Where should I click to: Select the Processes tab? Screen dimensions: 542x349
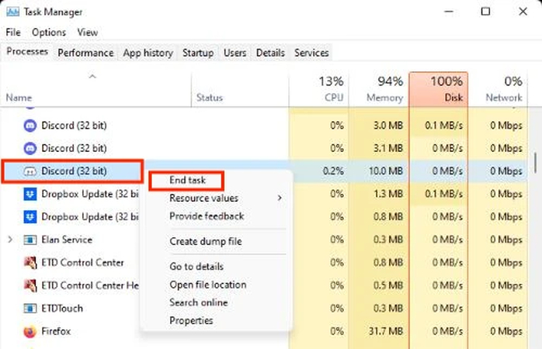(27, 52)
